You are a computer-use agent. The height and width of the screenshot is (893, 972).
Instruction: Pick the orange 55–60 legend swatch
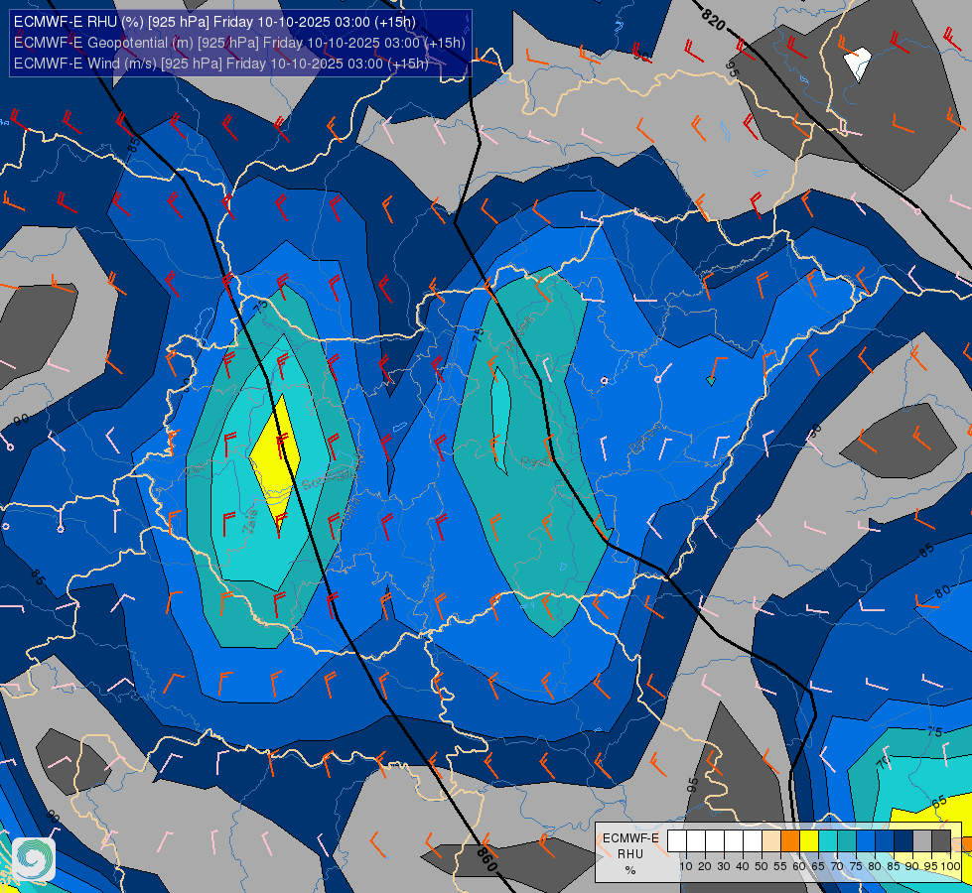click(790, 840)
